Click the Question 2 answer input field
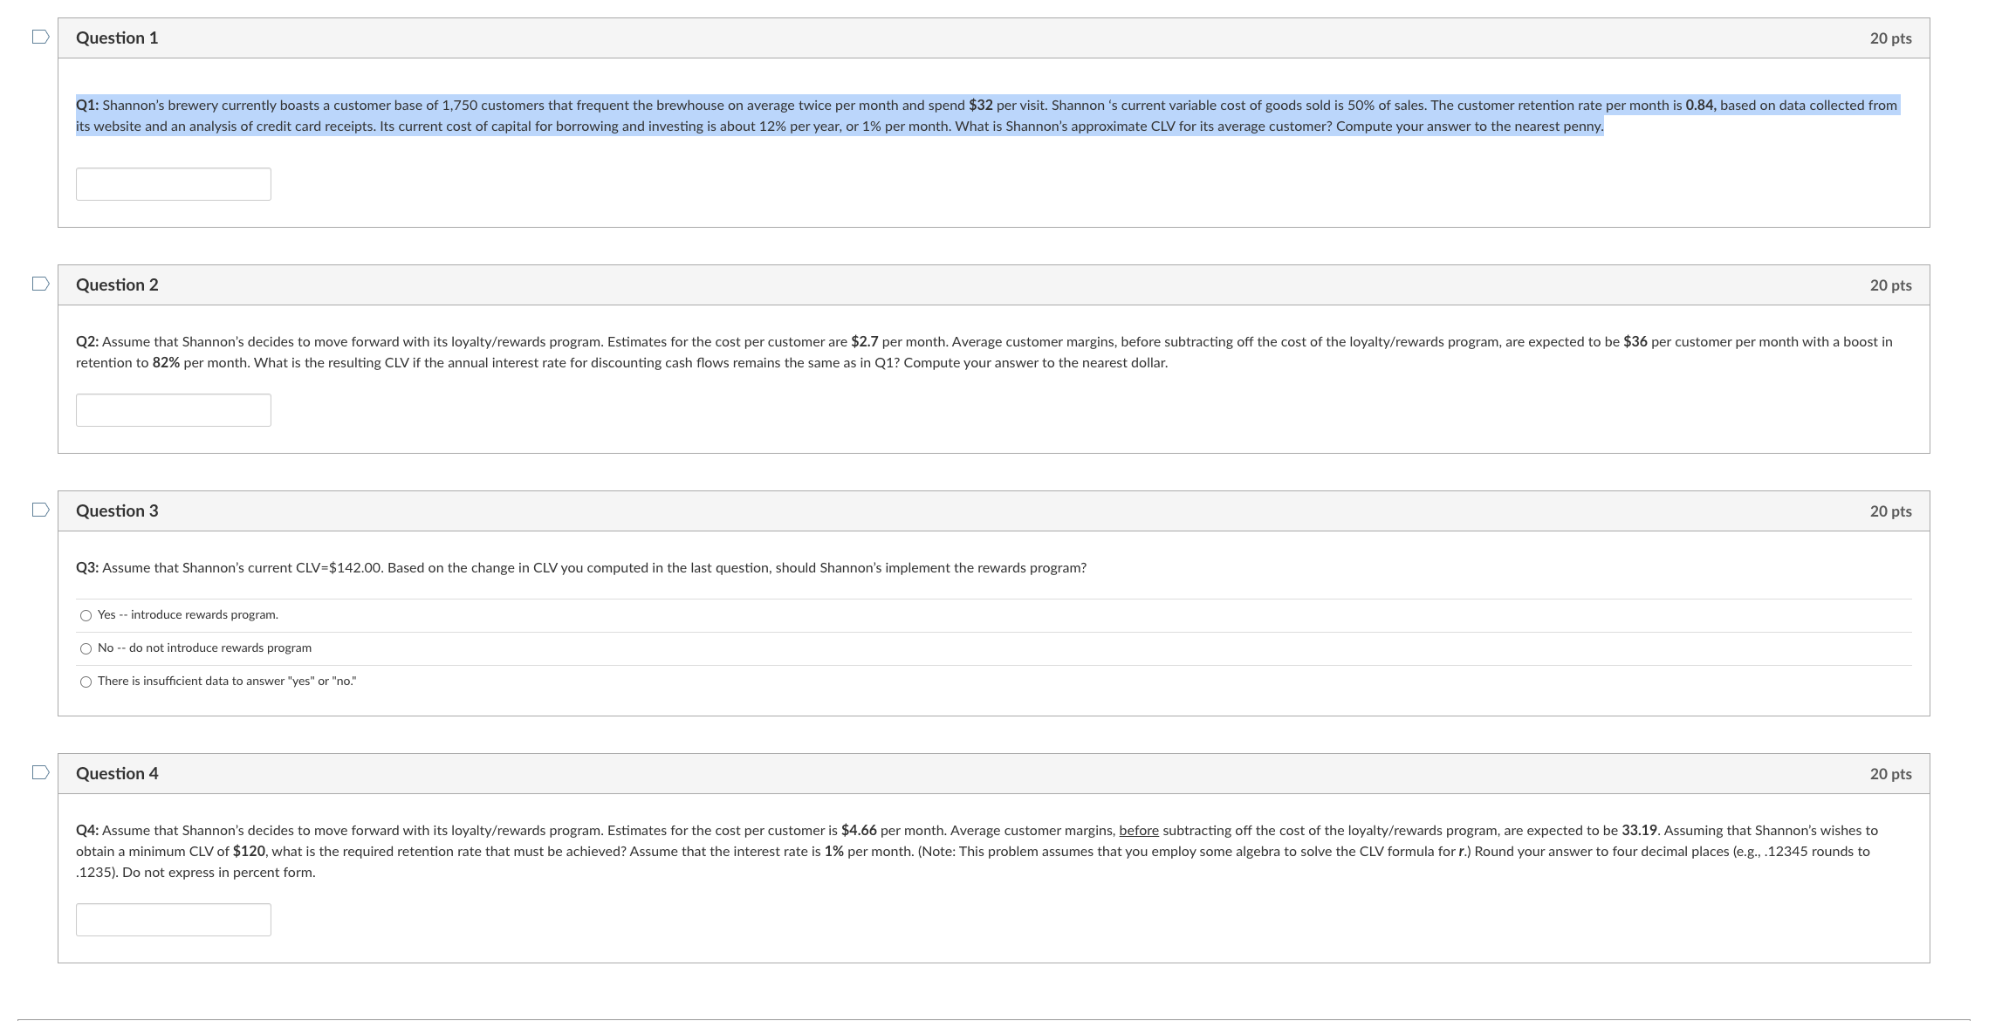Screen dimensions: 2002x1021 173,410
